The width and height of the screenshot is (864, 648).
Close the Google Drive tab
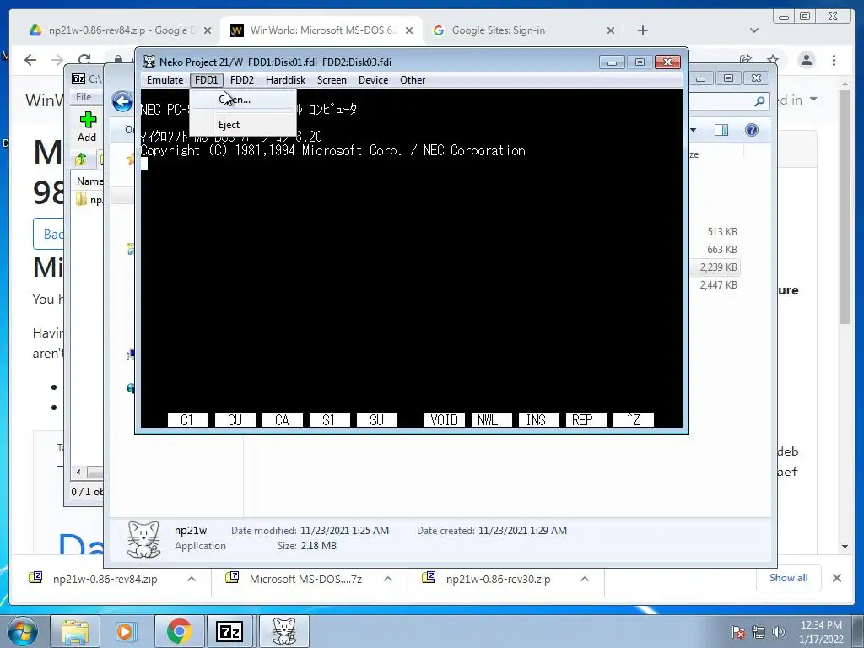pyautogui.click(x=208, y=30)
